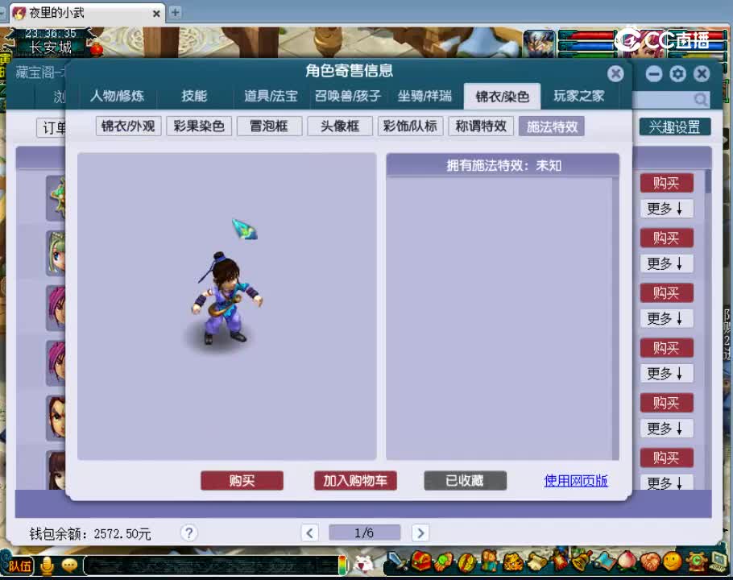Open the 冒泡框 sub-tab
The width and height of the screenshot is (733, 580).
pyautogui.click(x=269, y=126)
